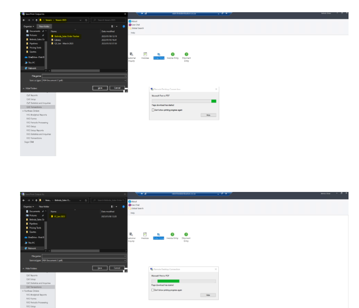Screen dimensions: 359x308
Task: Open Organize dropdown in bottom save dialog
Action: 28,207
